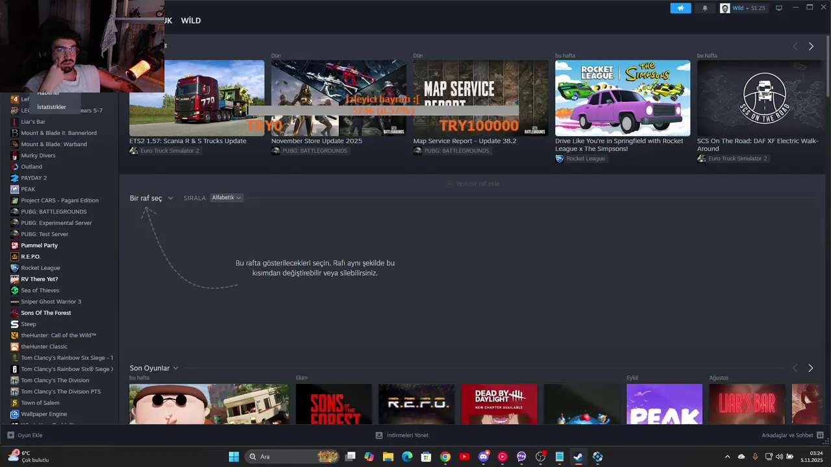Image resolution: width=831 pixels, height=467 pixels.
Task: Open SCS On The Road news thumbnail
Action: click(760, 98)
